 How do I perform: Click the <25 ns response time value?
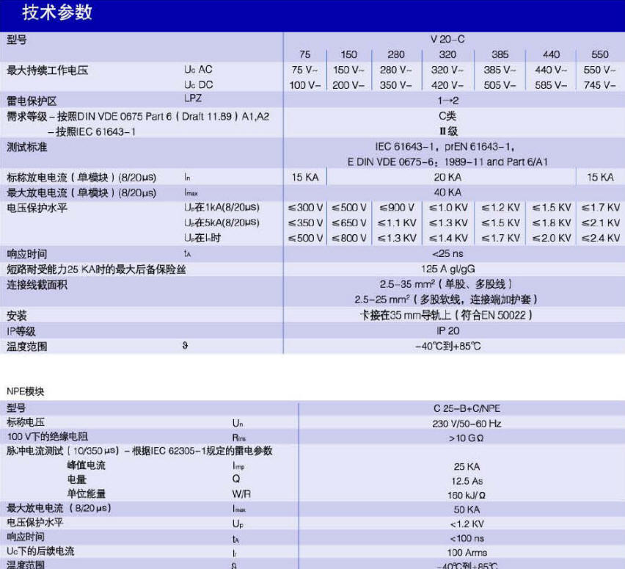[447, 253]
